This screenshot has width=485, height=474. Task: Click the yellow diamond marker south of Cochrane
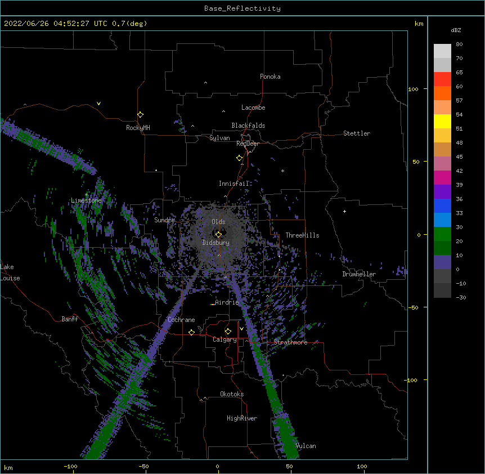tap(191, 332)
